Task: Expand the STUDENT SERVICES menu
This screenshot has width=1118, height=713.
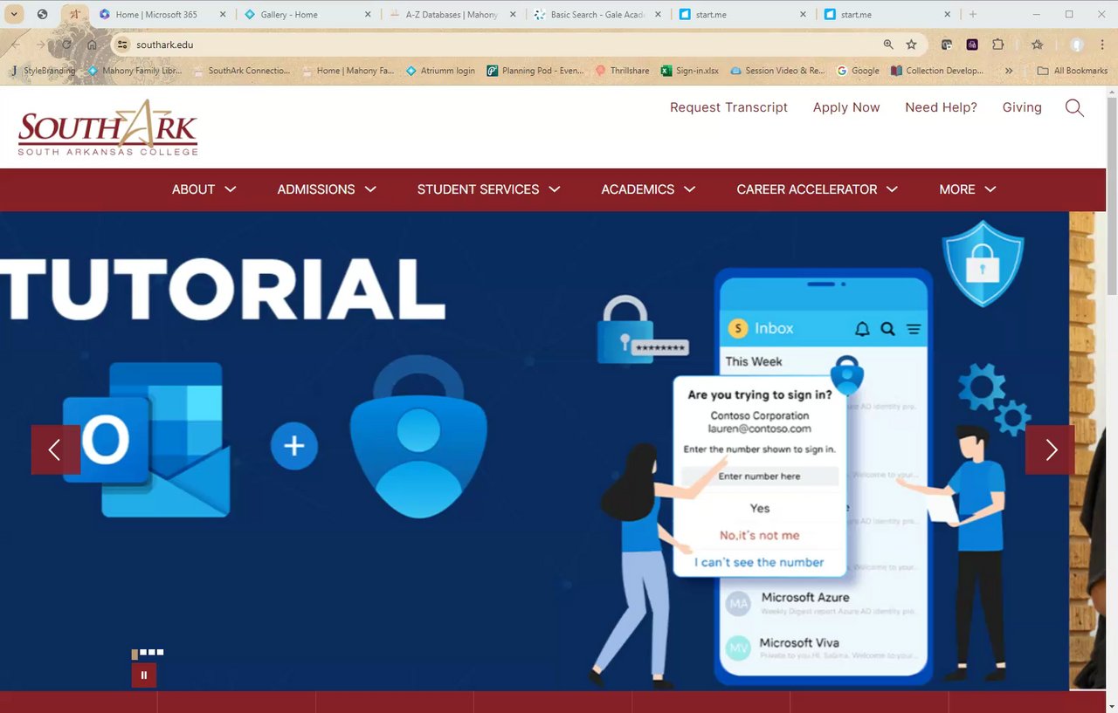Action: 488,189
